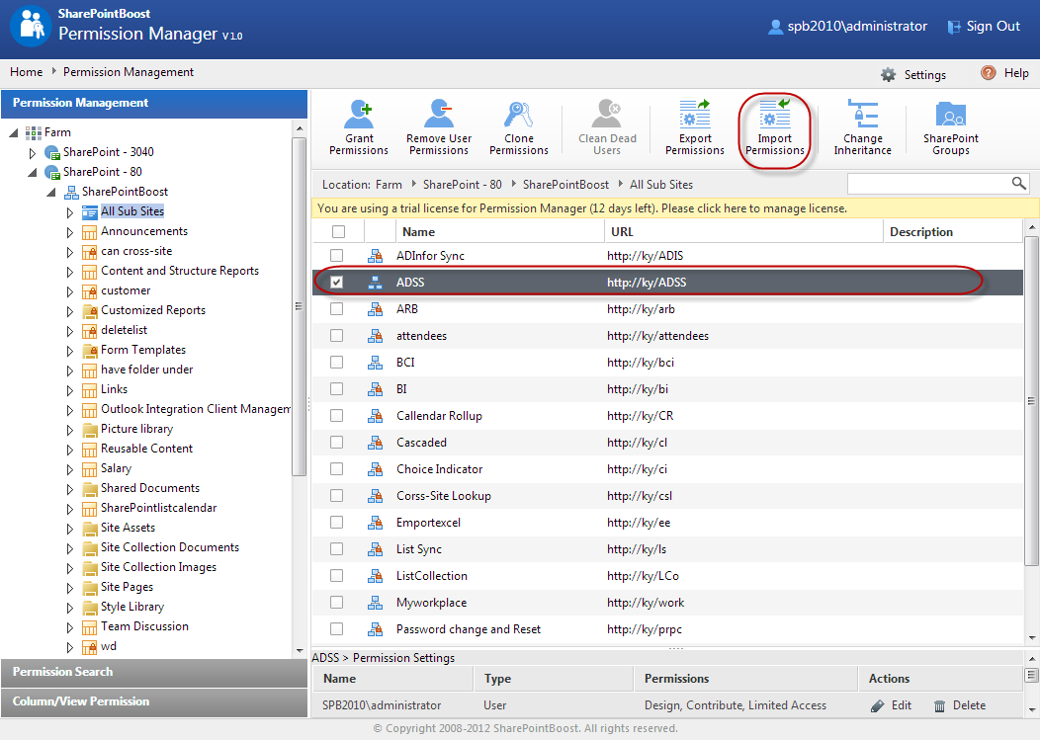Check the Choice Indicator row checkbox
Image resolution: width=1040 pixels, height=740 pixels.
[x=337, y=469]
